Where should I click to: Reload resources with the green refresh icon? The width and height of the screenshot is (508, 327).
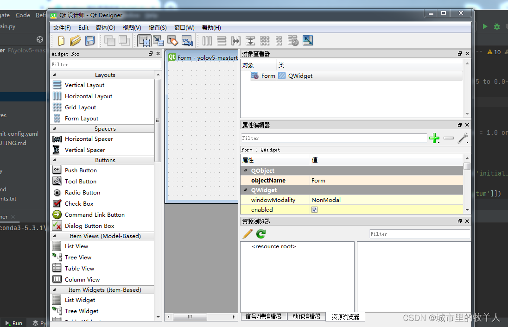tap(261, 234)
